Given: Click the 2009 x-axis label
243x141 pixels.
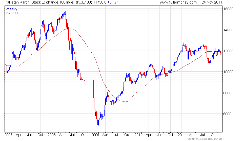Looking at the screenshot, I should click(95, 135).
